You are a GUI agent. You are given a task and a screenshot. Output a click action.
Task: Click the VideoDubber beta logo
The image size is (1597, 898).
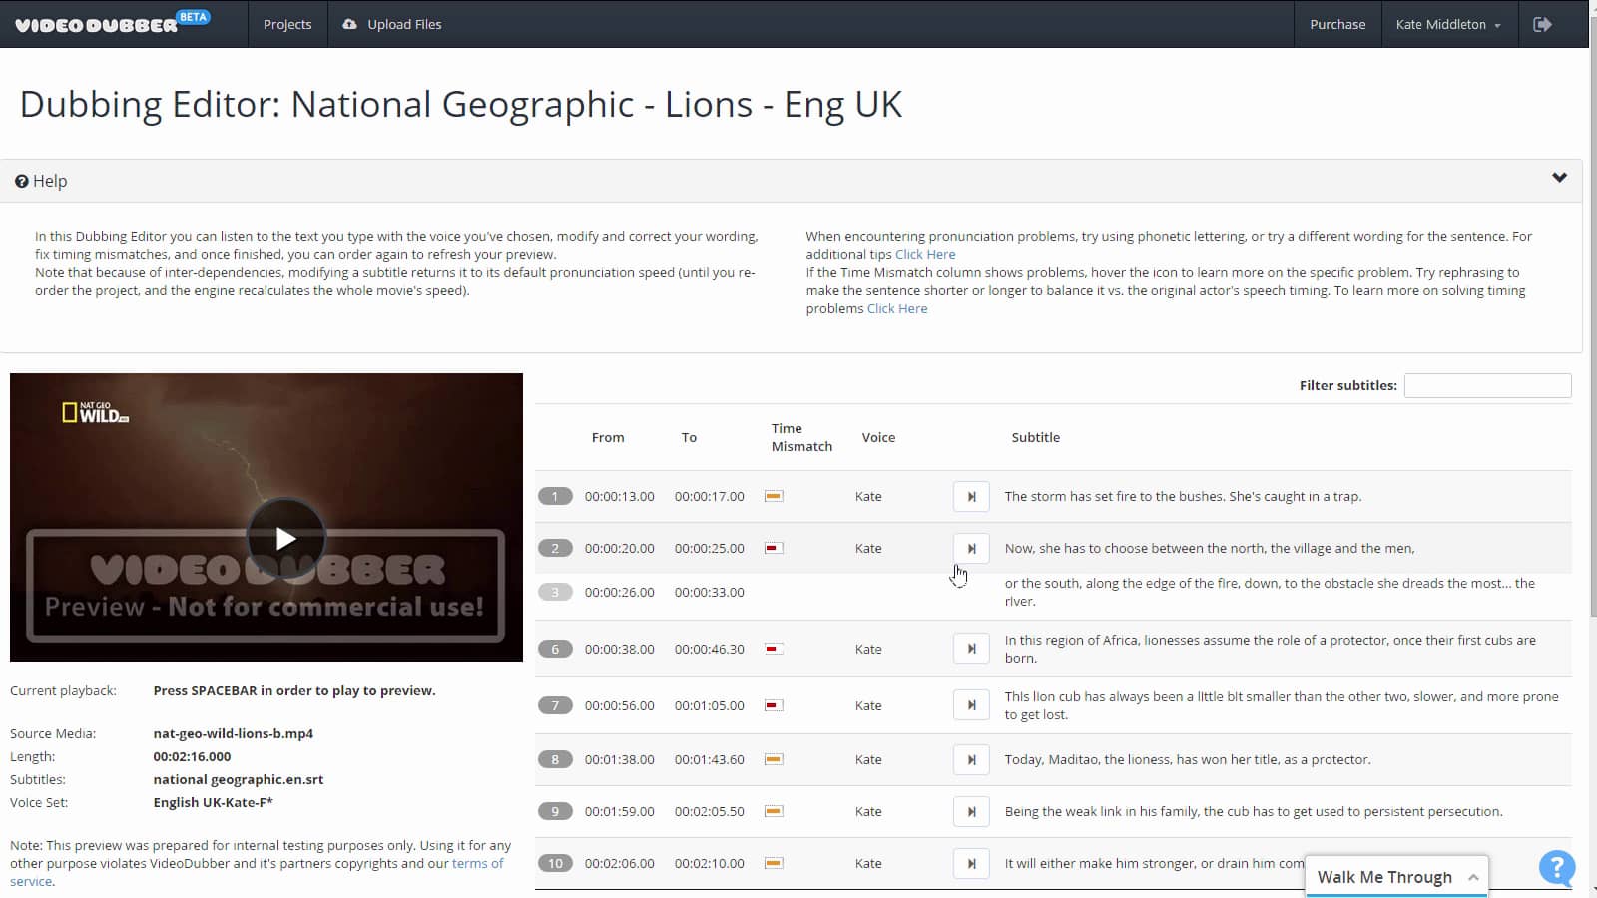(112, 22)
